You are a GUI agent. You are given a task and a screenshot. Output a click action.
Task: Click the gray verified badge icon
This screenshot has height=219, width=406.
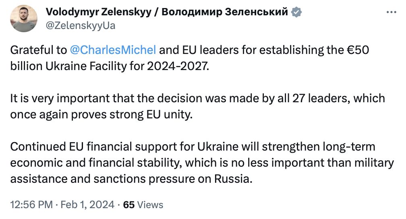pos(296,12)
